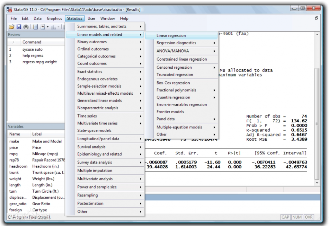The image size is (329, 226).
Task: Open the Window menu
Action: (x=107, y=18)
